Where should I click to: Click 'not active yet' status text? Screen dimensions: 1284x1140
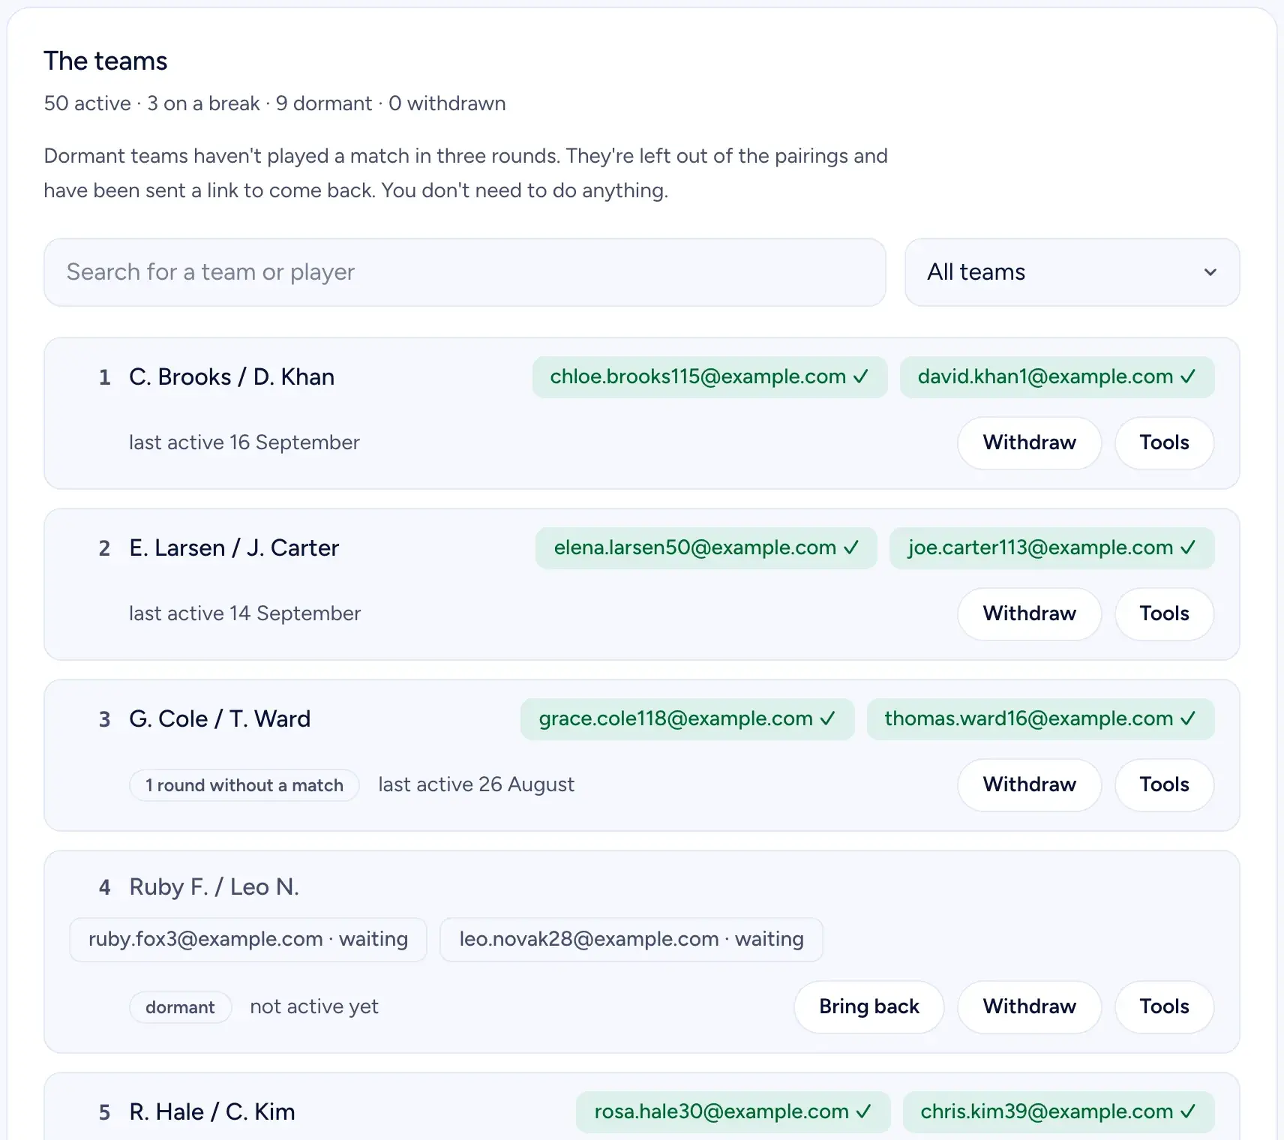pos(314,1006)
